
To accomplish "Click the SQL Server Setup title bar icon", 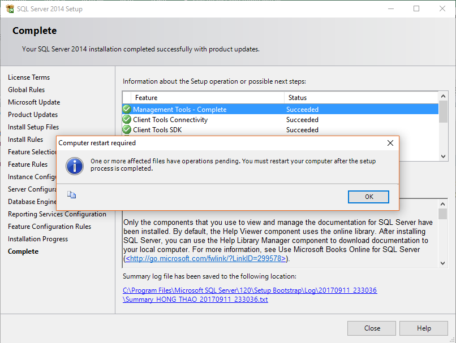I will tap(10, 9).
